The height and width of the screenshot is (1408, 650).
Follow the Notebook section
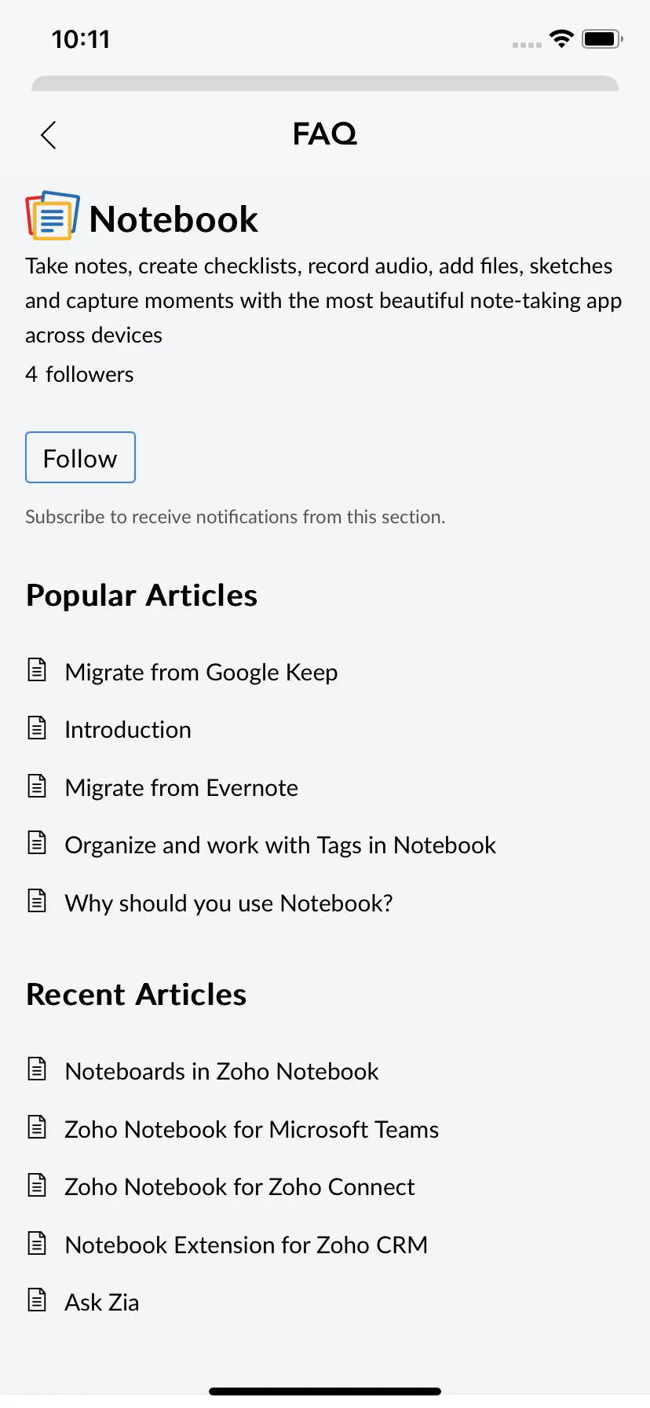point(80,457)
